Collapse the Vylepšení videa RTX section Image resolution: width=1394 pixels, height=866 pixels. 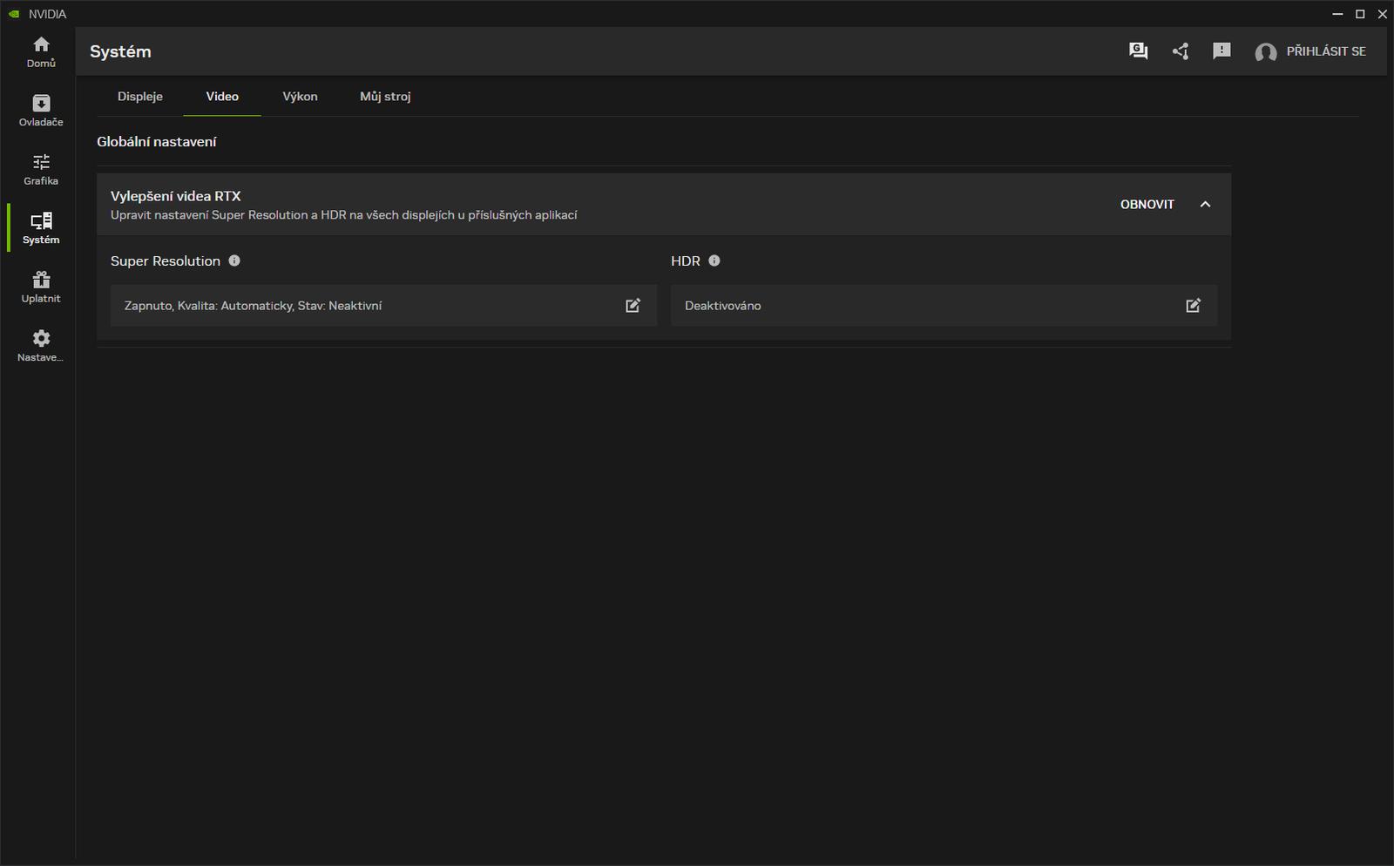1206,204
